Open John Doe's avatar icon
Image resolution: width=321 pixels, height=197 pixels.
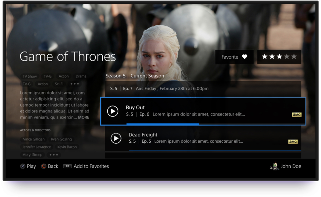point(275,166)
